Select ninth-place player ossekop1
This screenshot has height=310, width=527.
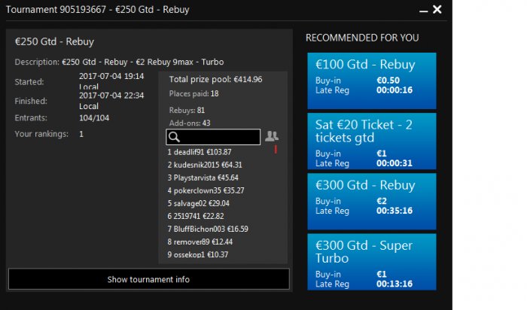point(198,254)
